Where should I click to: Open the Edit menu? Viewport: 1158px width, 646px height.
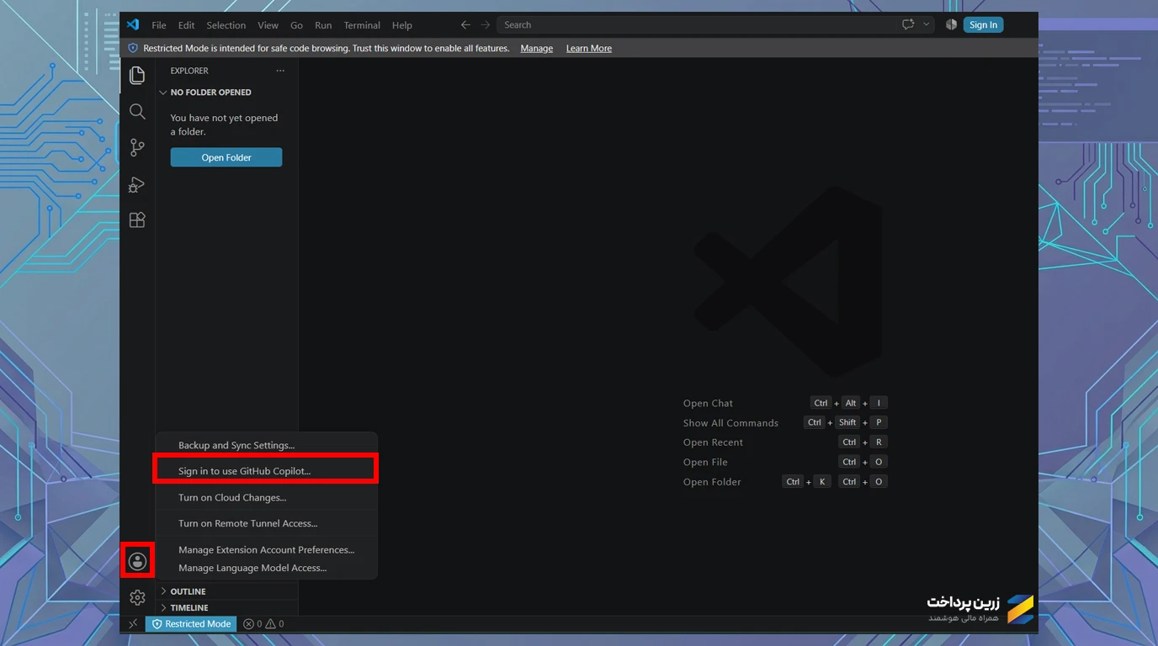click(x=187, y=25)
